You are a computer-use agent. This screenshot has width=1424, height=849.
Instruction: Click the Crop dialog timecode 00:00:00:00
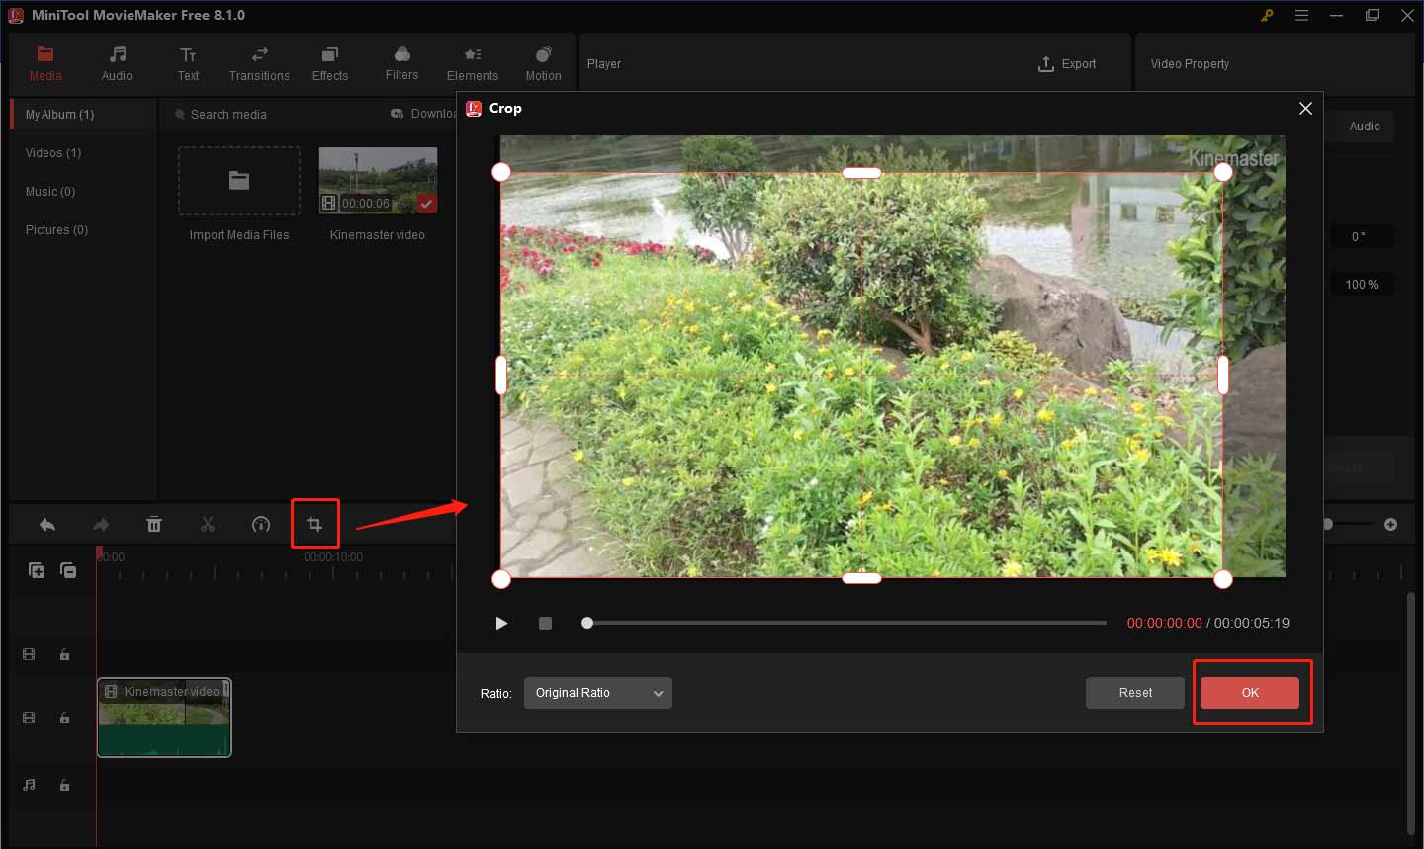tap(1165, 624)
